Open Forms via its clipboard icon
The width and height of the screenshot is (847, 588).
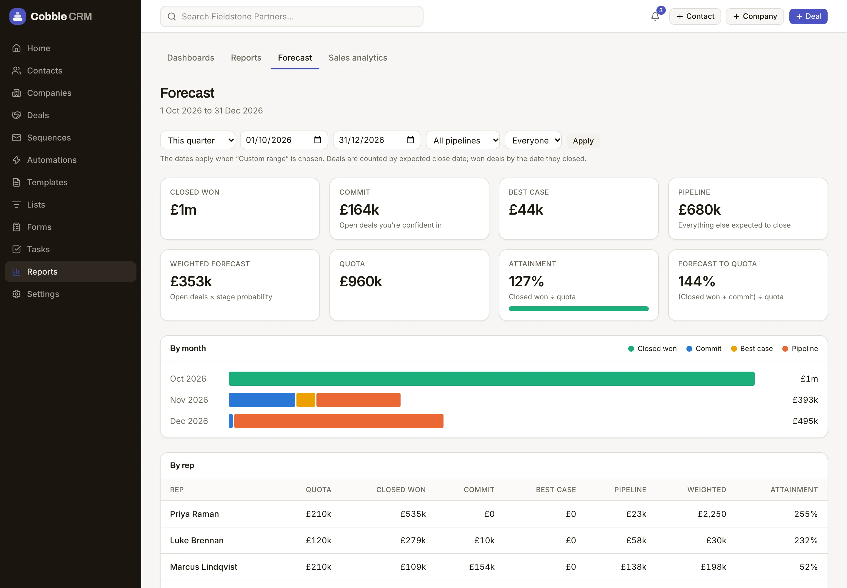(x=16, y=227)
